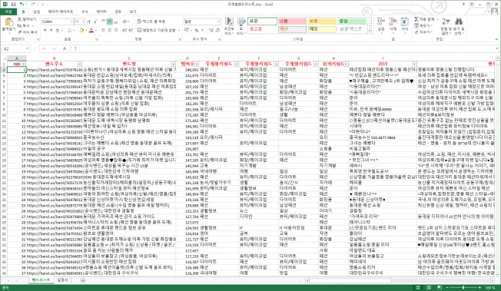
Task: Click the Sort and Filter funnel icon
Action: pos(446,21)
